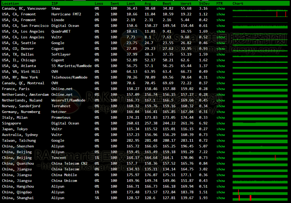Show MTR for Atlanta RamNode row
Viewport: 291px width, 203px height.
pyautogui.click(x=221, y=66)
